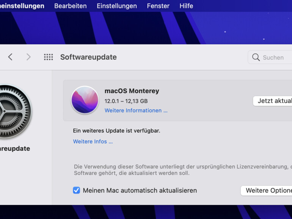Viewport: 292px width, 219px height.
Task: Show all preferences via grid icon
Action: 48,57
